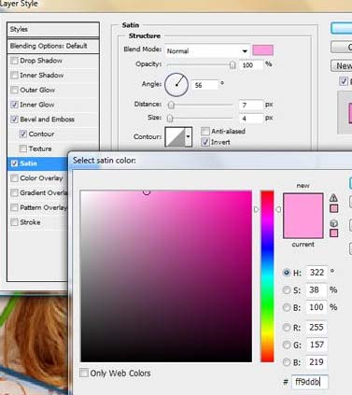Open the satin color swatch beside Blend Mode
The height and width of the screenshot is (395, 352).
(x=262, y=50)
